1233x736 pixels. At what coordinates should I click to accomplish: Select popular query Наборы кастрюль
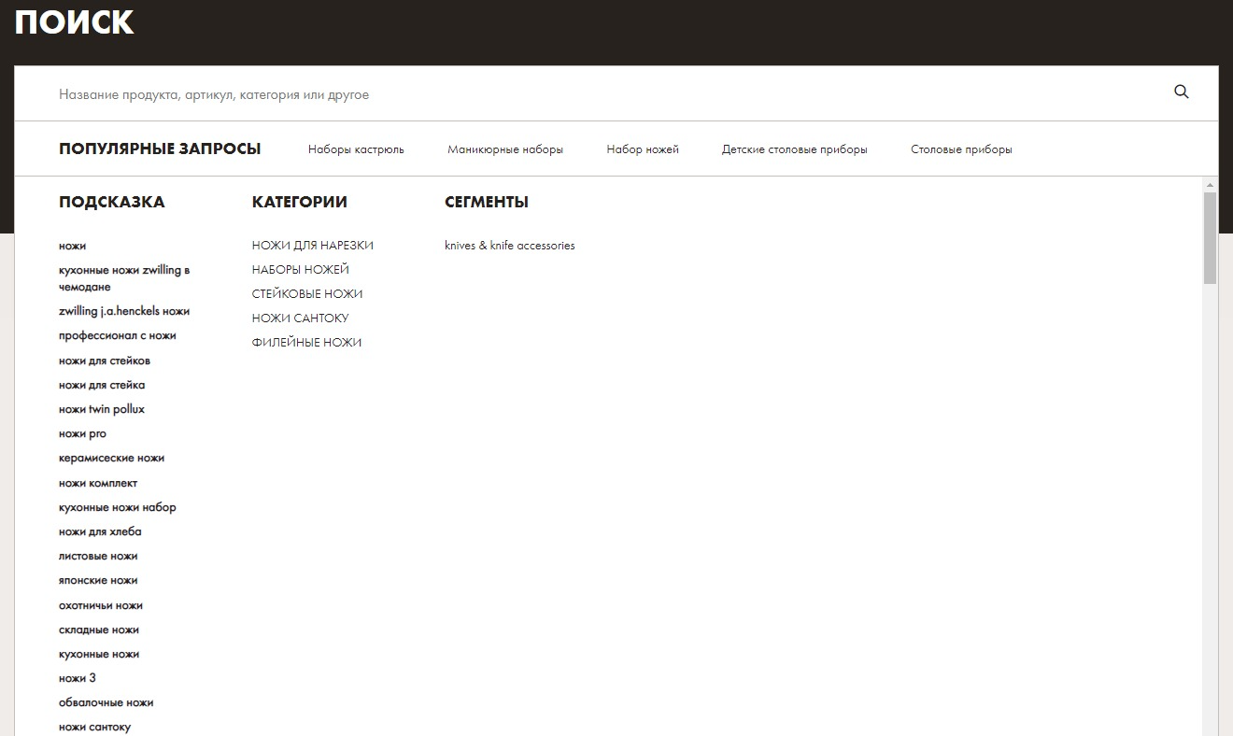pyautogui.click(x=356, y=149)
